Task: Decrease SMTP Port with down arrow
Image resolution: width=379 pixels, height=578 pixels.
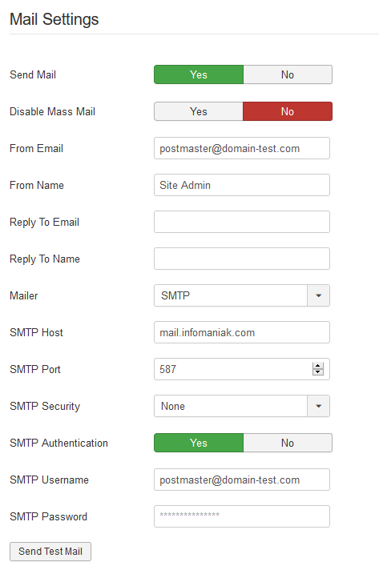Action: click(318, 372)
